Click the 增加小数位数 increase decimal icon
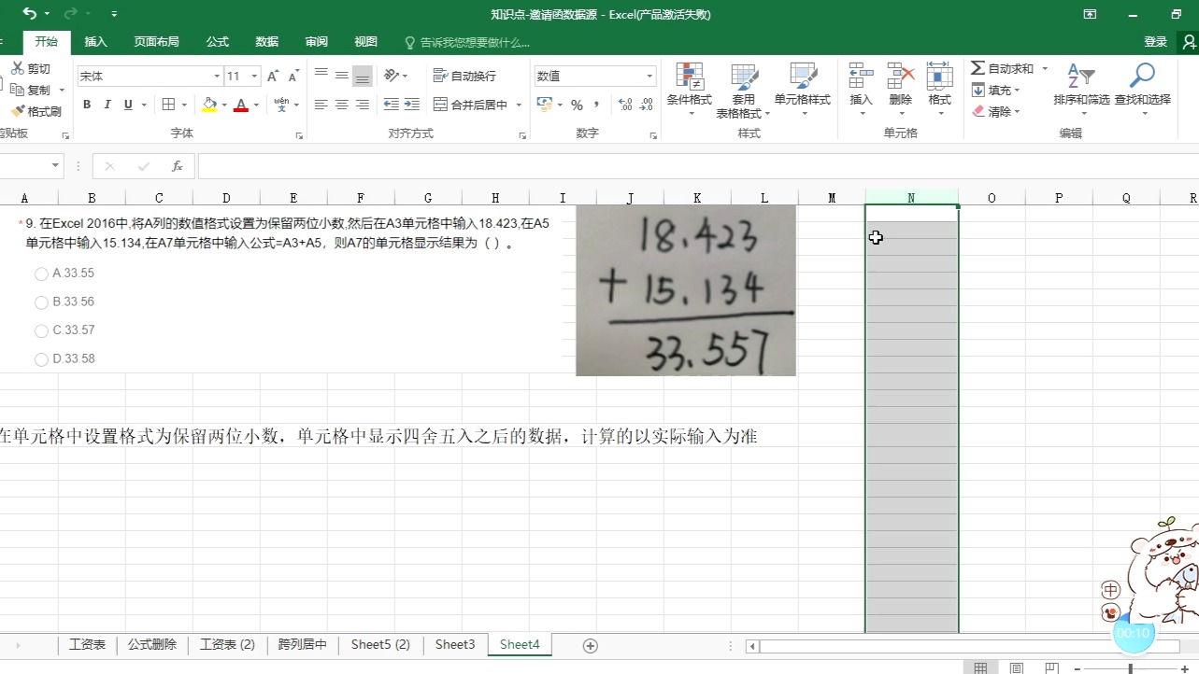This screenshot has height=674, width=1199. 624,105
